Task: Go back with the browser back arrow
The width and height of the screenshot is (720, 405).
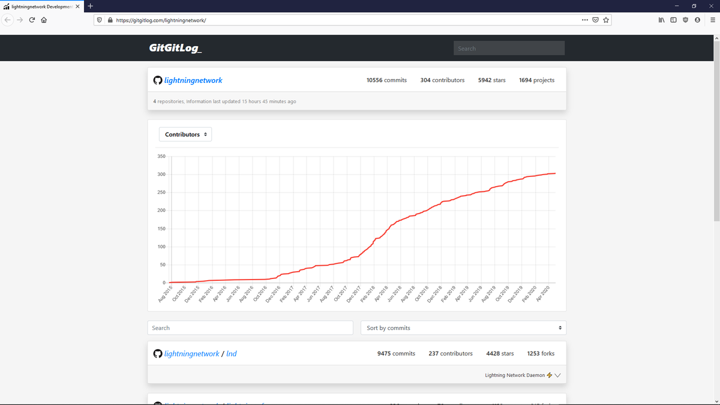Action: [x=8, y=20]
